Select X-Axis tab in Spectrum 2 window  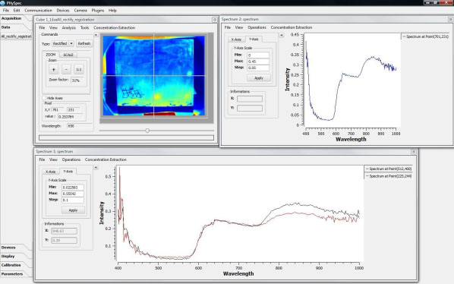tap(236, 39)
